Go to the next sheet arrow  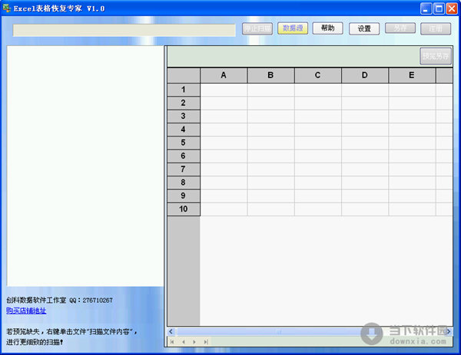click(x=194, y=342)
